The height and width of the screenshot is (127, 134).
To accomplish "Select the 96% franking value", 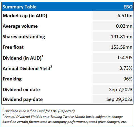I will (128, 79).
